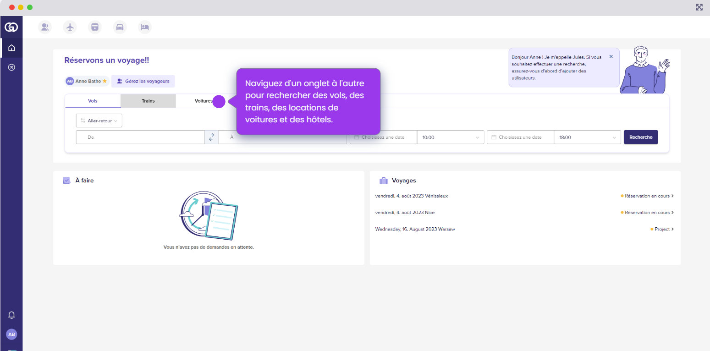Open notifications bell in sidebar
This screenshot has width=710, height=351.
(x=11, y=315)
